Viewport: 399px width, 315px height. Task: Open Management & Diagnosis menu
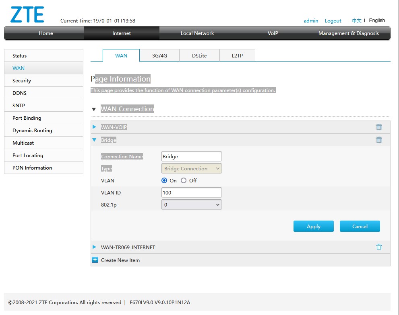tap(348, 33)
